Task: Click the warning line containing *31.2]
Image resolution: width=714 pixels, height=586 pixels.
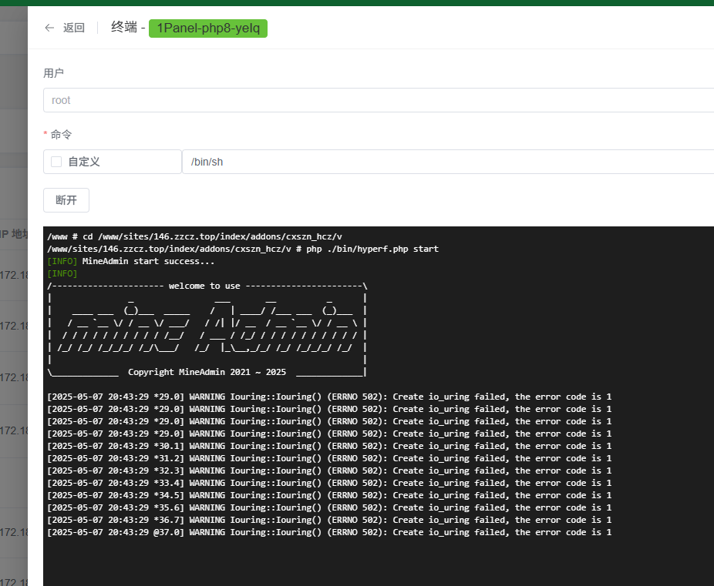Action: [x=329, y=458]
